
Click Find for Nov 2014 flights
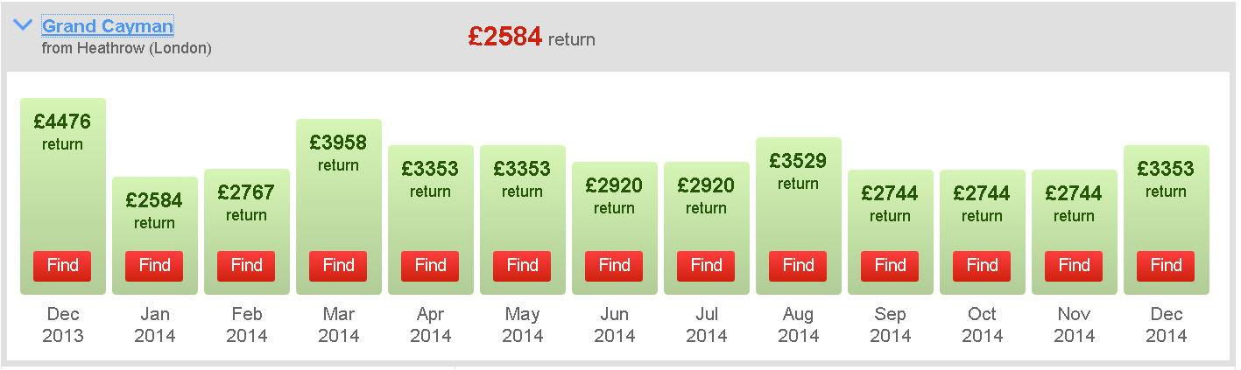[x=1075, y=266]
